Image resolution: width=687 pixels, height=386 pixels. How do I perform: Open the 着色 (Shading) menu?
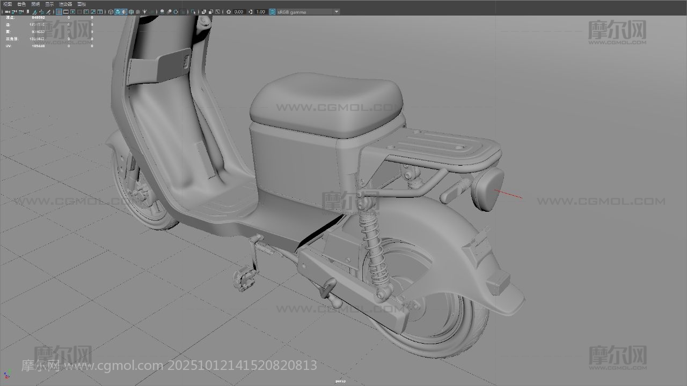(21, 4)
